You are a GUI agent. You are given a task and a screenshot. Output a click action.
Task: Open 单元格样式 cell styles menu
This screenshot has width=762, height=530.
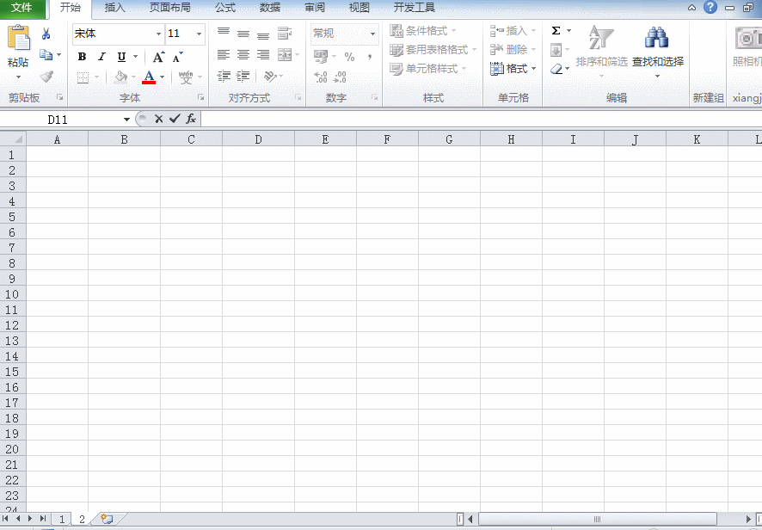428,69
